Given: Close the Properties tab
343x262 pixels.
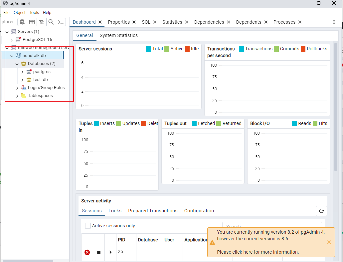Looking at the screenshot, I should 134,22.
